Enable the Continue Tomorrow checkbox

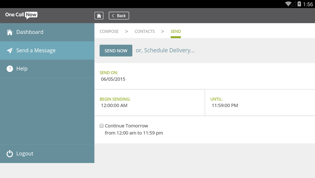coord(102,126)
